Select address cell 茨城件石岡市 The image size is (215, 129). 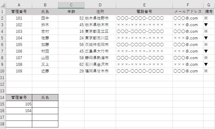tap(100, 45)
